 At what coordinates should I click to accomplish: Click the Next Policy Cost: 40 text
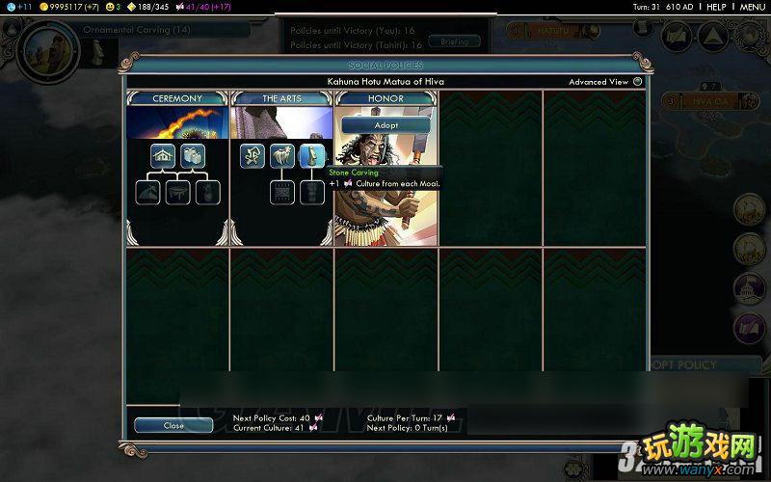[272, 418]
